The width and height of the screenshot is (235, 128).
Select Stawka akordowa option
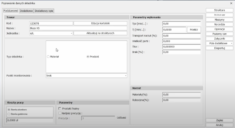[9, 109]
